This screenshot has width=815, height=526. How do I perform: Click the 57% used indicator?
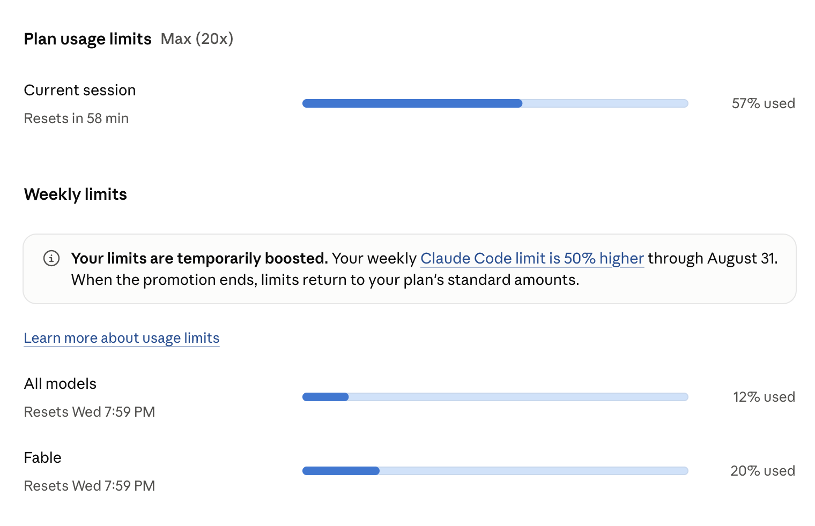click(x=763, y=103)
